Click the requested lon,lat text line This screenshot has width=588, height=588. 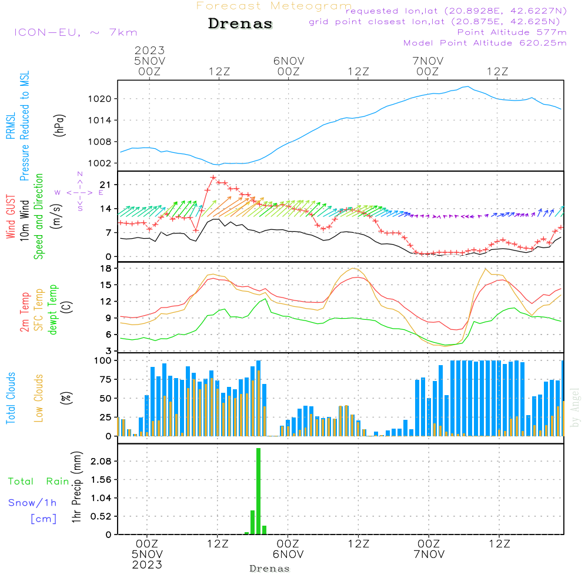point(456,11)
